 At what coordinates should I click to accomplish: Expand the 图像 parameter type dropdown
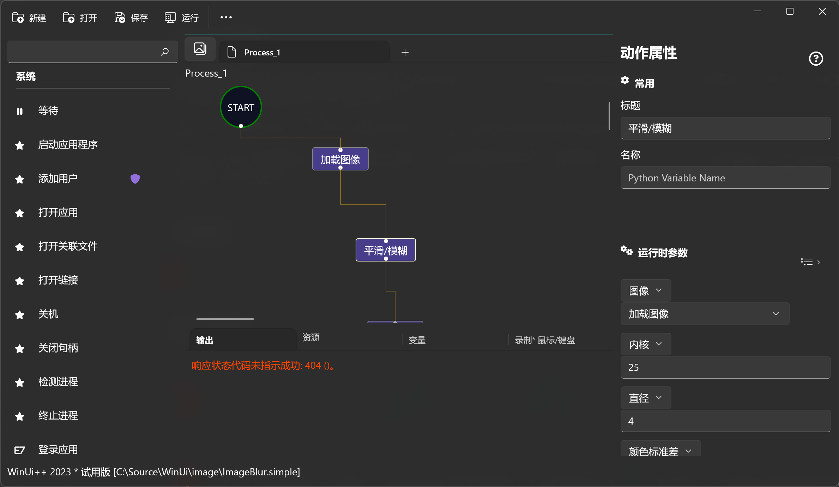point(646,290)
